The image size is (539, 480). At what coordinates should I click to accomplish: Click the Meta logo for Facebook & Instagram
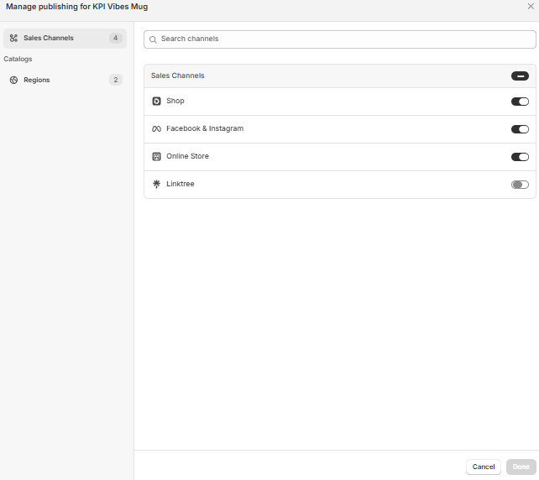(x=156, y=129)
